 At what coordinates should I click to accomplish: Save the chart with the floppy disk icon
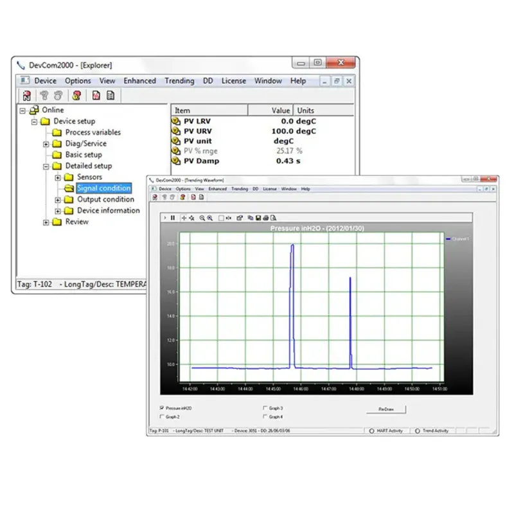[x=258, y=218]
